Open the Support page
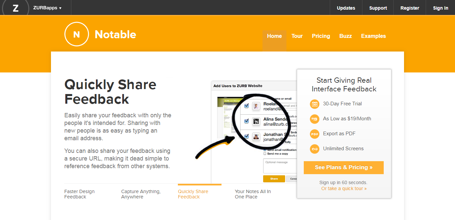This screenshot has height=220, width=455. click(378, 8)
